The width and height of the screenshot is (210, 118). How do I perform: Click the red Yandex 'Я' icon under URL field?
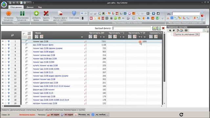[x=195, y=18]
